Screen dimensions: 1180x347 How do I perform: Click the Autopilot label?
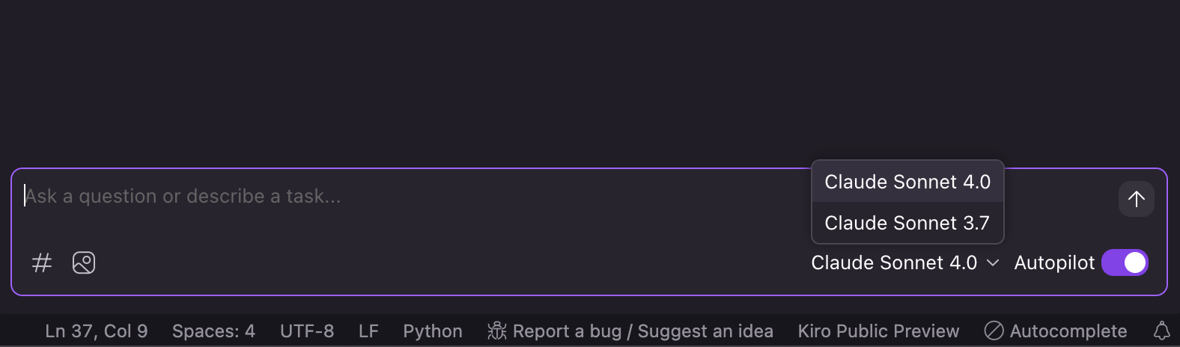[x=1054, y=262]
